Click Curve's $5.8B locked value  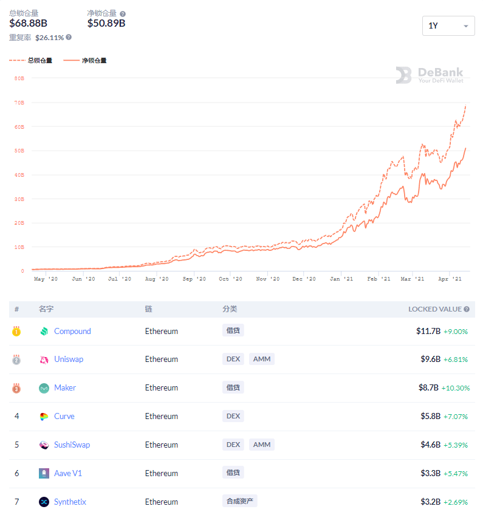pyautogui.click(x=430, y=416)
